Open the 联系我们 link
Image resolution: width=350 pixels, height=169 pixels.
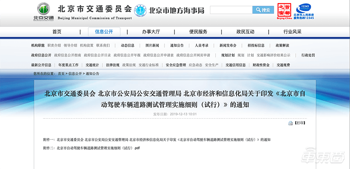[103, 45]
